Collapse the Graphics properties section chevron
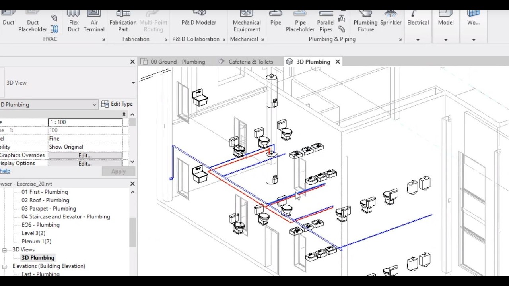 124,114
